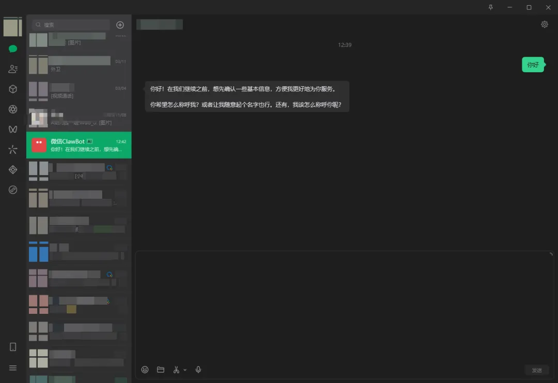Expand the screenshot options dropdown arrow
This screenshot has height=383, width=558.
(x=184, y=370)
